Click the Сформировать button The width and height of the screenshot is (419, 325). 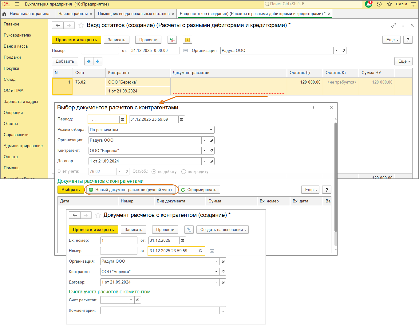click(199, 190)
